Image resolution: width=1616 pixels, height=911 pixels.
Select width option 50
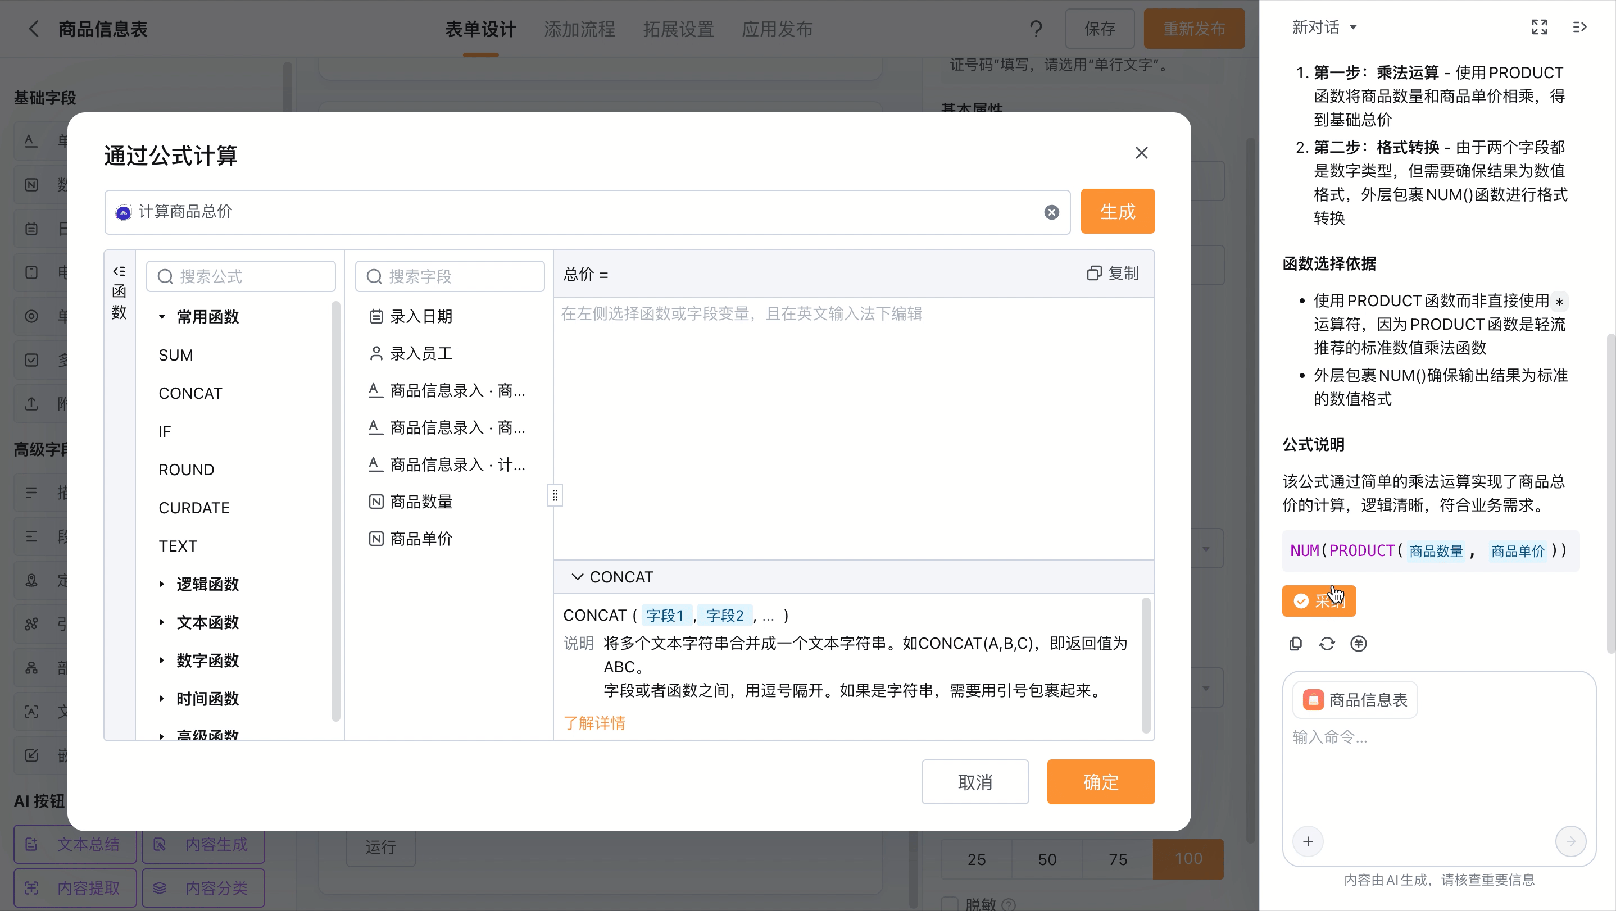coord(1046,859)
